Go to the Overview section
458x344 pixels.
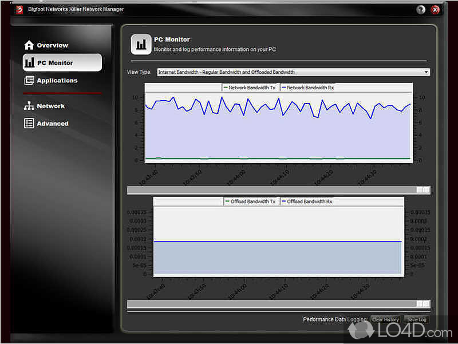pos(52,45)
